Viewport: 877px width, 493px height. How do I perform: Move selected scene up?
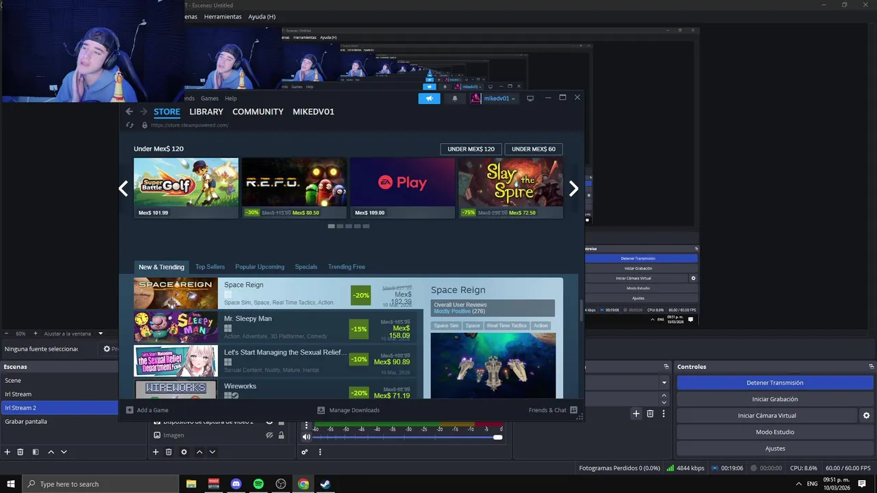click(51, 452)
